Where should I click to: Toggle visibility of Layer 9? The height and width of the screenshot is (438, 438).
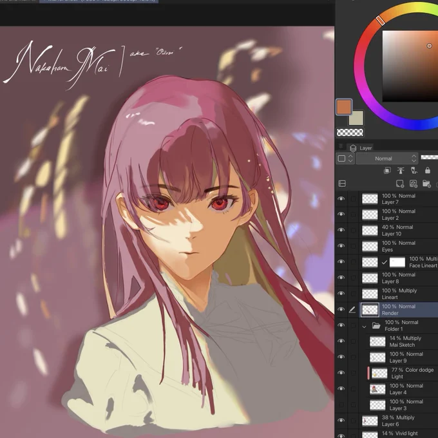click(x=341, y=357)
